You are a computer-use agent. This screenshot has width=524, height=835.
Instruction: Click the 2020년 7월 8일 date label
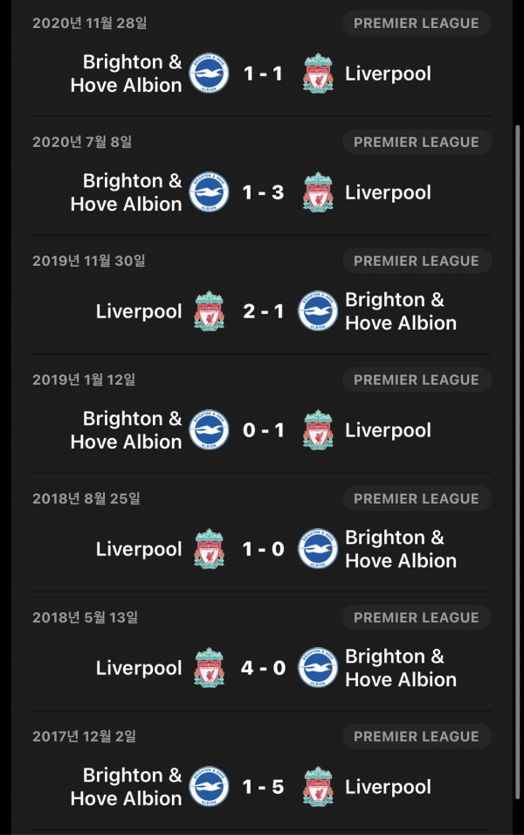(82, 143)
